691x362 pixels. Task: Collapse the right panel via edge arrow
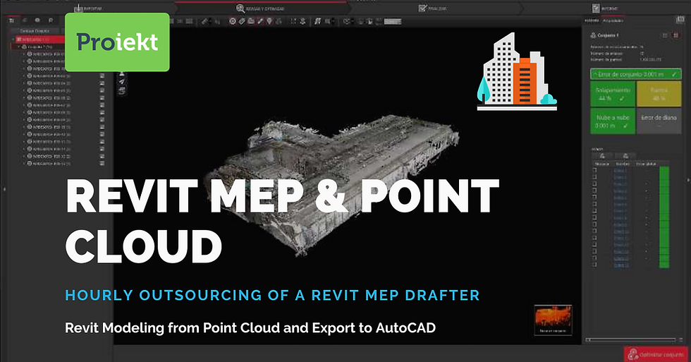[688, 181]
